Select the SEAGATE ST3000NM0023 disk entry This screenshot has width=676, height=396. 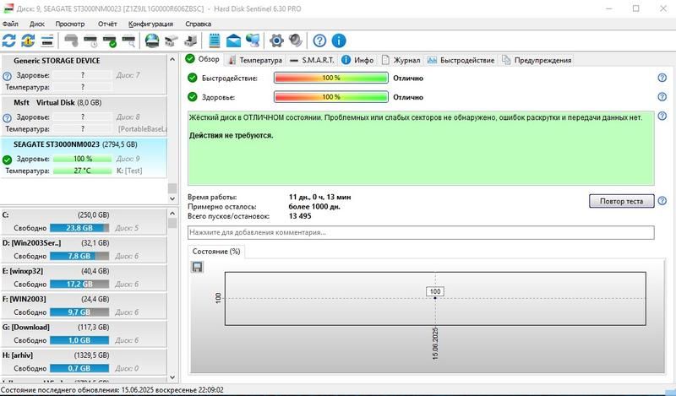pyautogui.click(x=83, y=158)
